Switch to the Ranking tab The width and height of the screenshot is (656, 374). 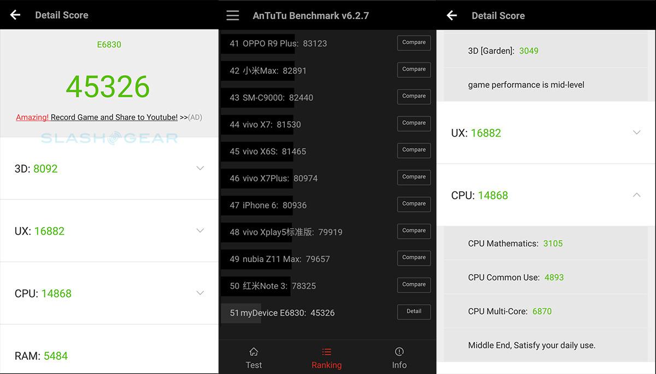(x=326, y=358)
